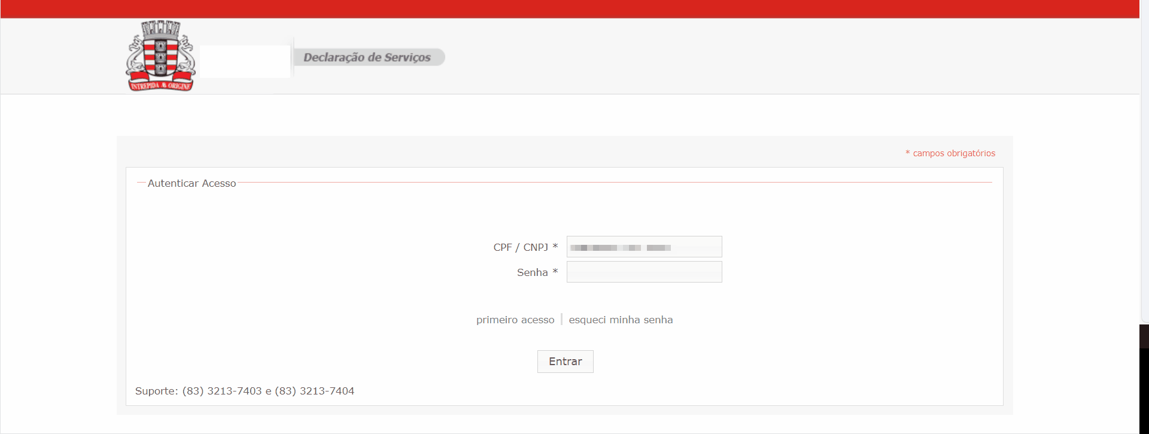
Task: Click the "CPF / CNPJ" field label
Action: 520,247
